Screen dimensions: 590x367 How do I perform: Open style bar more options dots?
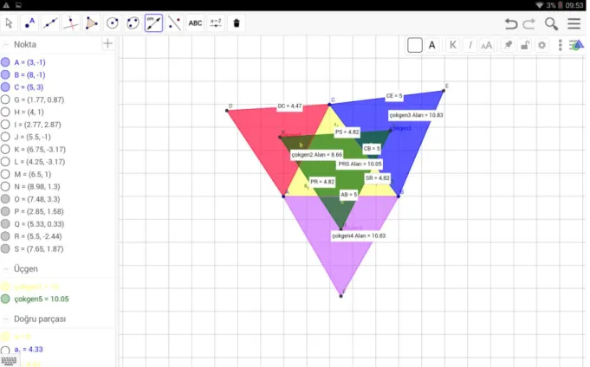[x=560, y=45]
